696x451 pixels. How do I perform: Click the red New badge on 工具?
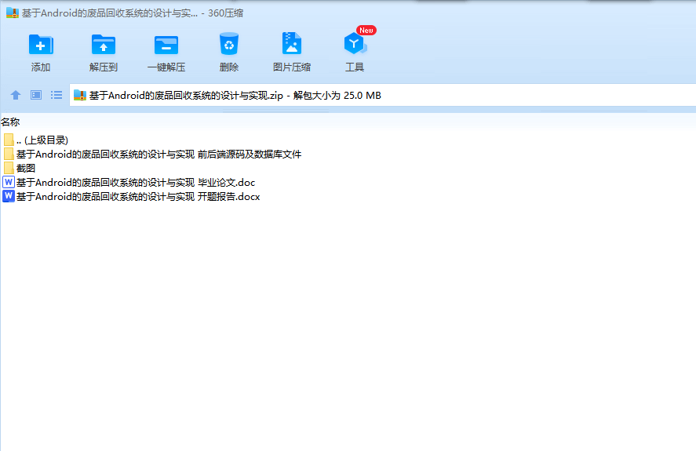[x=366, y=30]
